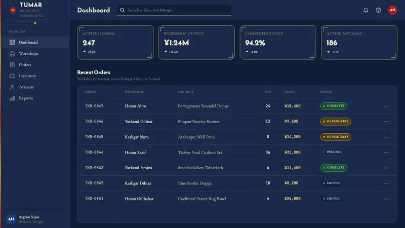The width and height of the screenshot is (405, 228).
Task: Click product Star Medallion Tablecloth
Action: click(x=200, y=168)
